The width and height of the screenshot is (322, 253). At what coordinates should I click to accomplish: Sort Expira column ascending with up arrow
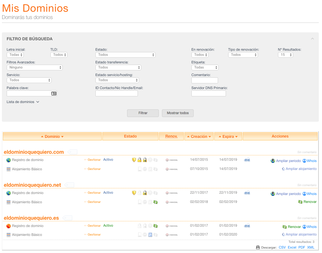[x=220, y=137]
